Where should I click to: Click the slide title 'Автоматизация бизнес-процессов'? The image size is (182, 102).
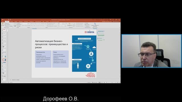point(51,44)
